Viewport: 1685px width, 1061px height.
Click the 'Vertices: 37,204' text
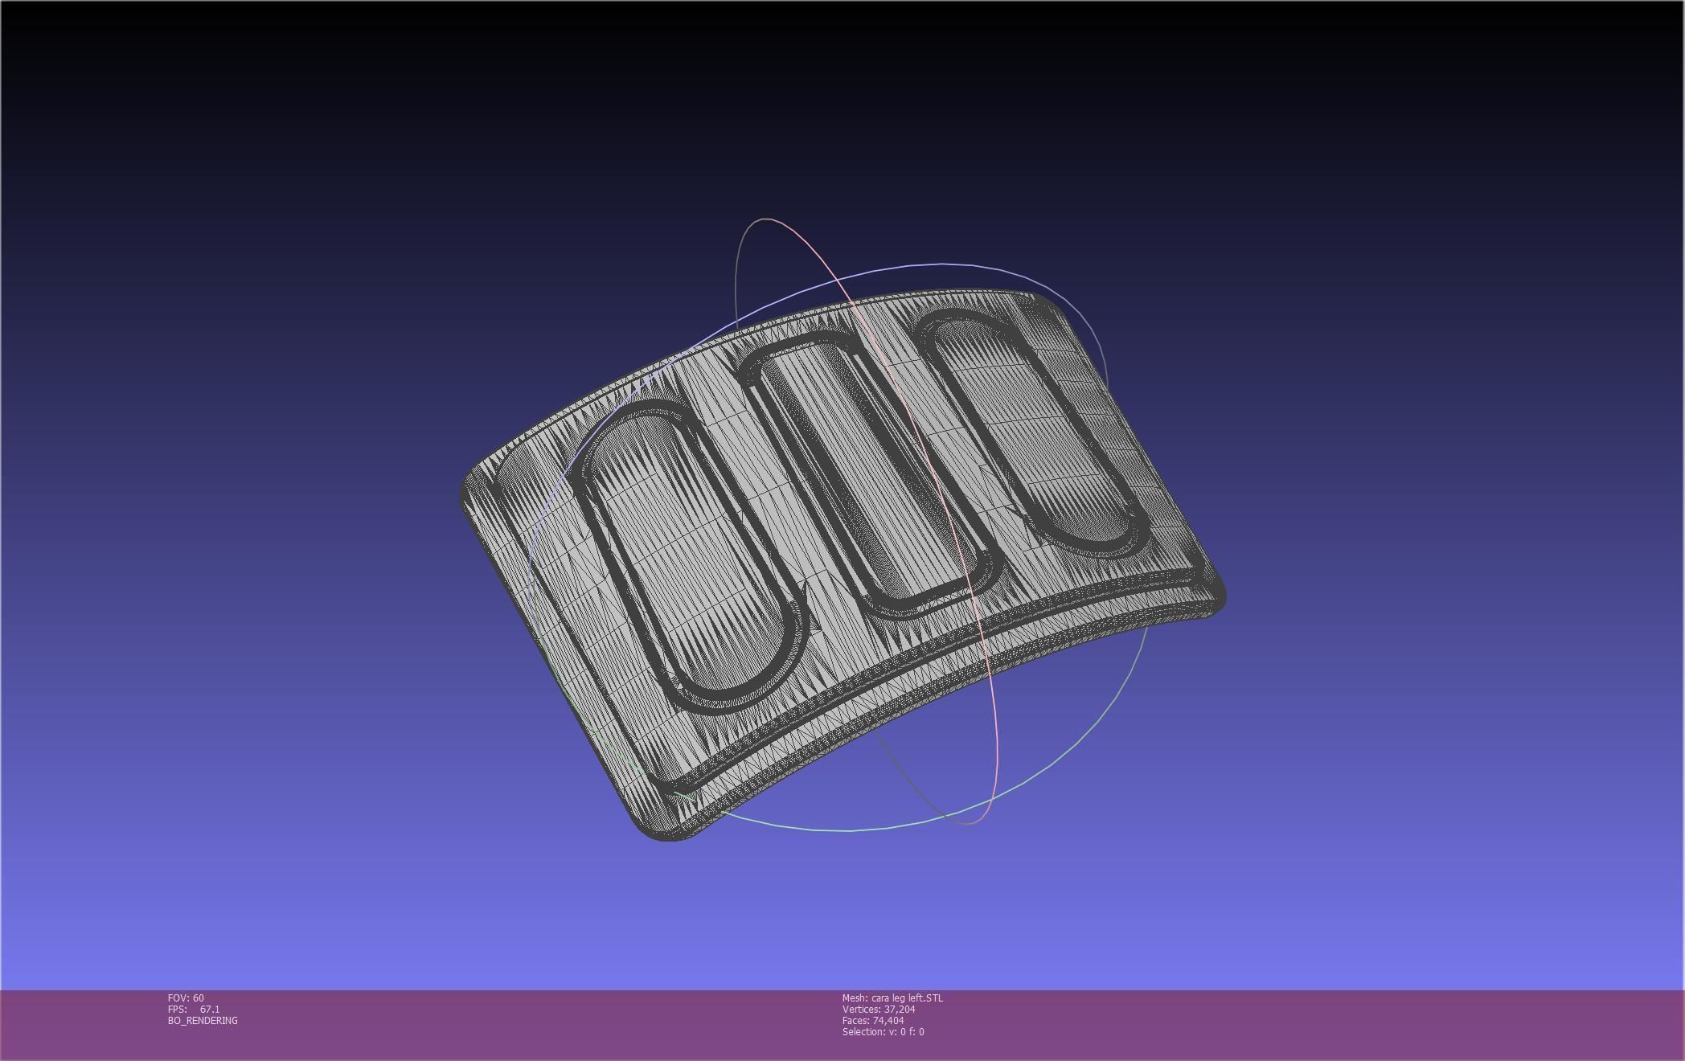[x=879, y=1009]
